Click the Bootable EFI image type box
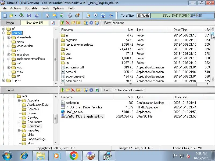Viewport: 215px width, 161px height. click(34, 23)
